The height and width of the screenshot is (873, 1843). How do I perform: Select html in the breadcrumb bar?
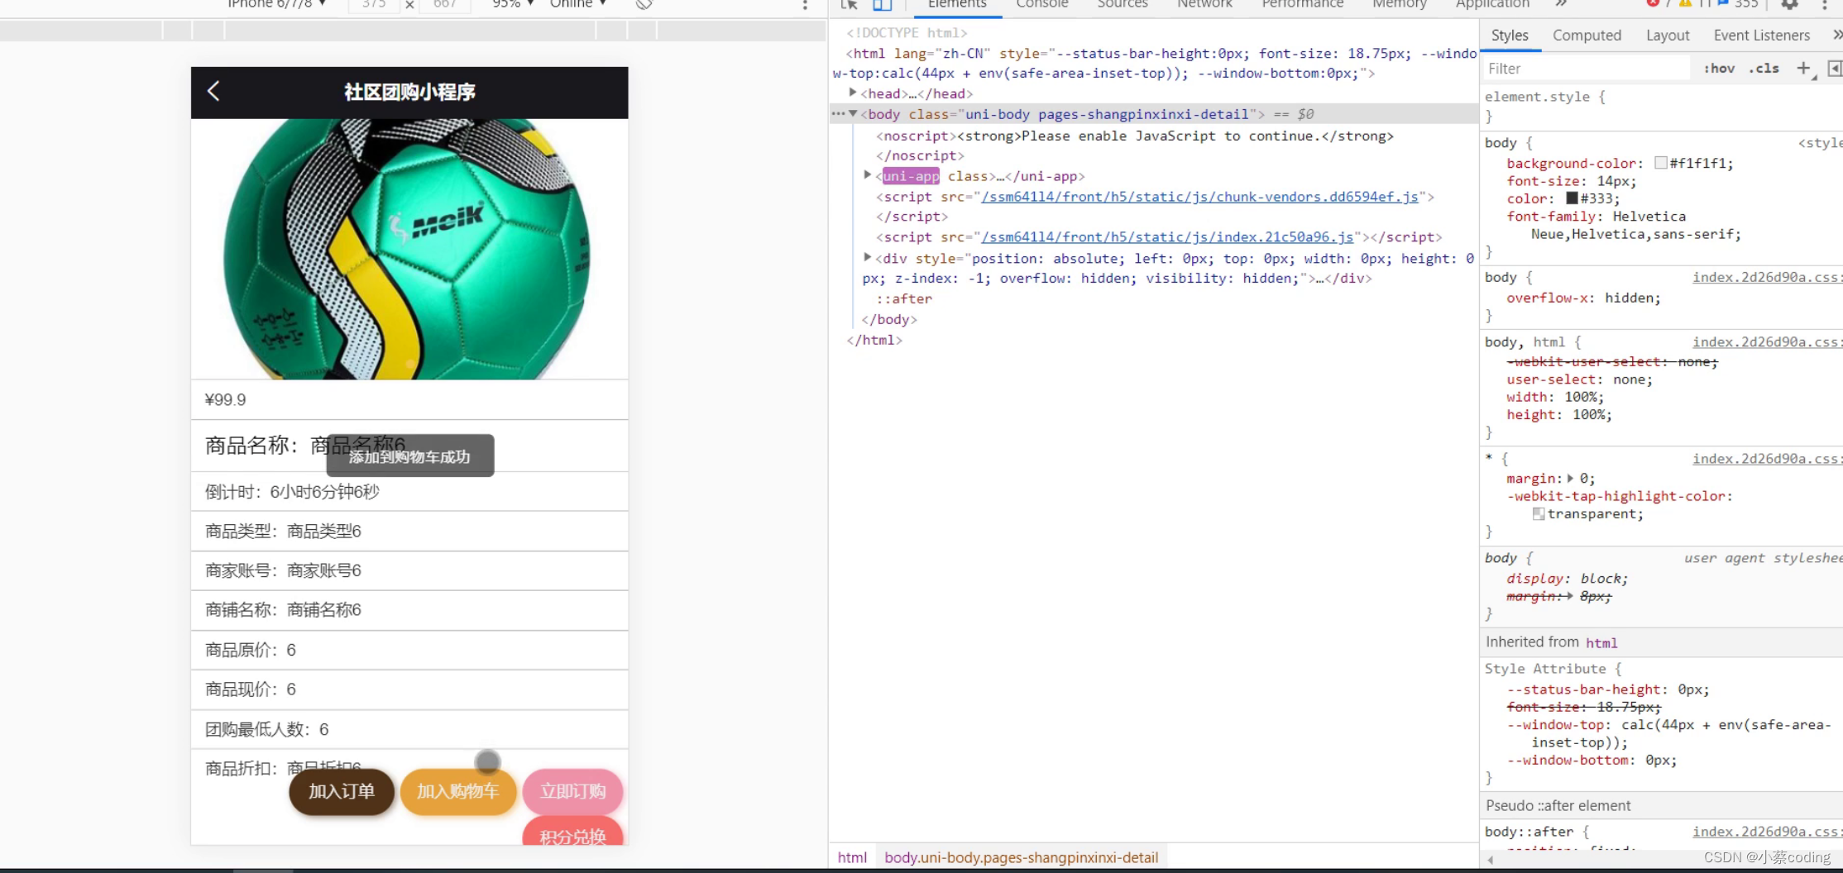click(x=852, y=857)
